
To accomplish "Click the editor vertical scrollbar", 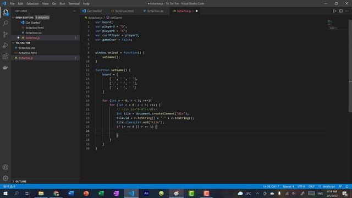I will click(350, 66).
